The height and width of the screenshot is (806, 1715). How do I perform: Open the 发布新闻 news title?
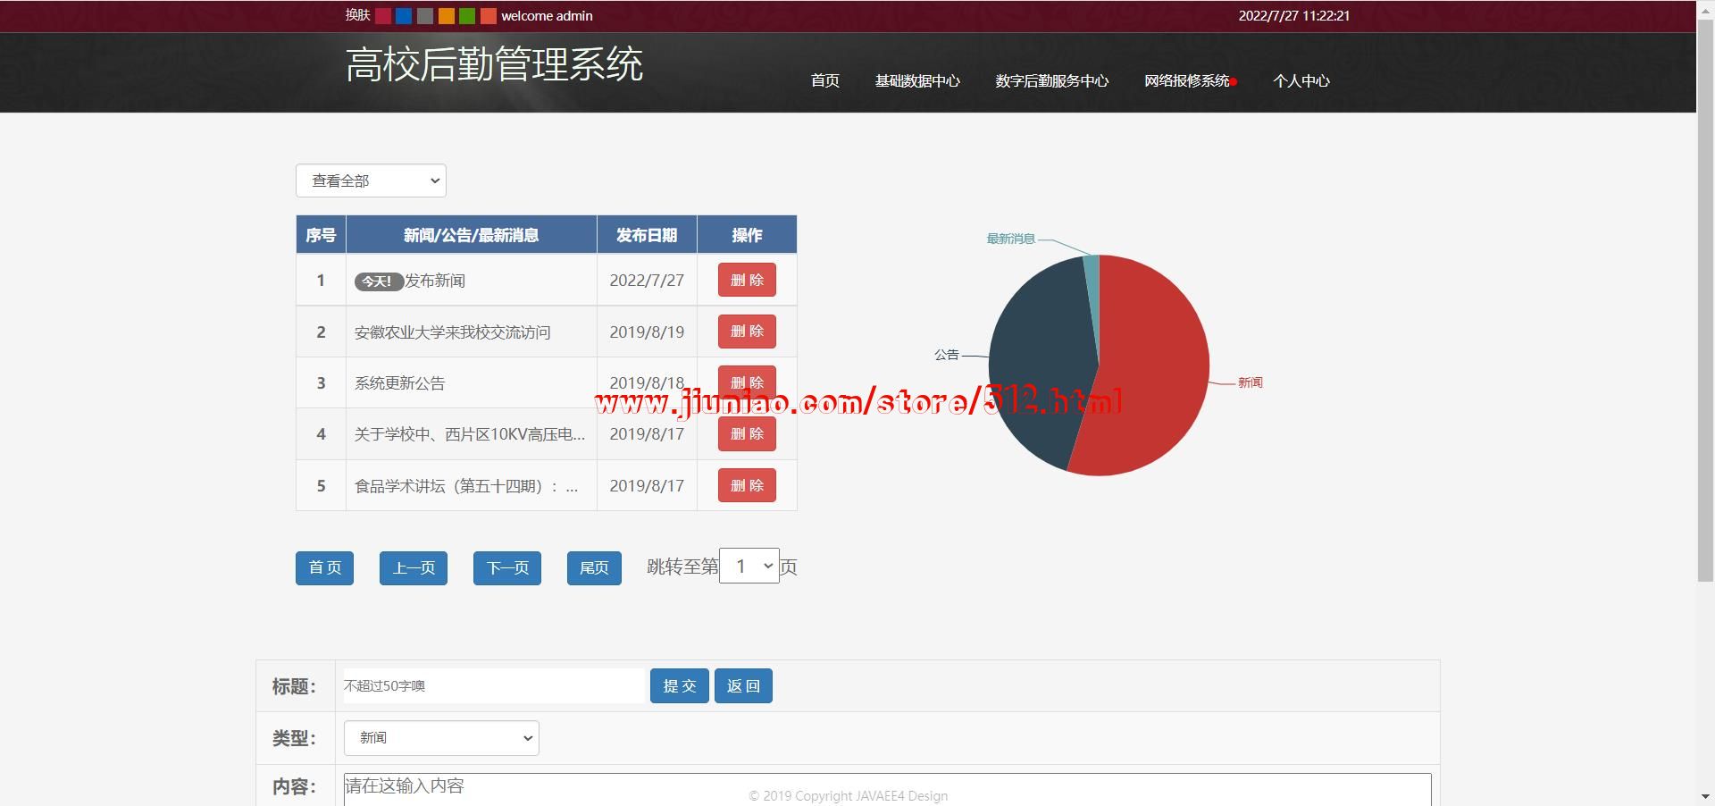click(435, 281)
